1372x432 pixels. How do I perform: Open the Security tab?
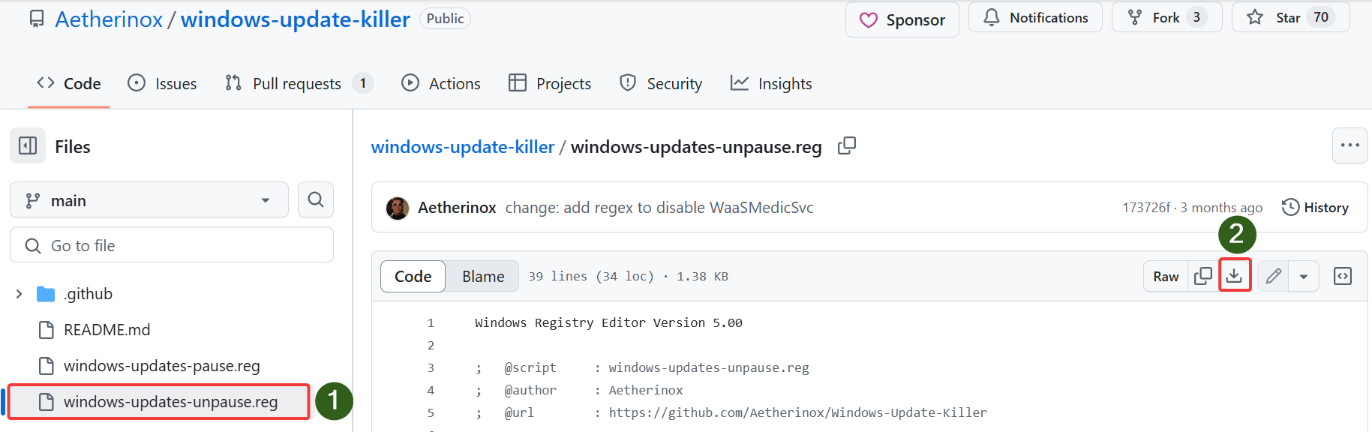point(661,83)
